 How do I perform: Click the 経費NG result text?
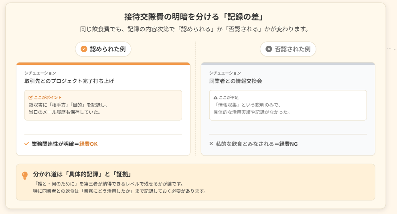coord(288,144)
